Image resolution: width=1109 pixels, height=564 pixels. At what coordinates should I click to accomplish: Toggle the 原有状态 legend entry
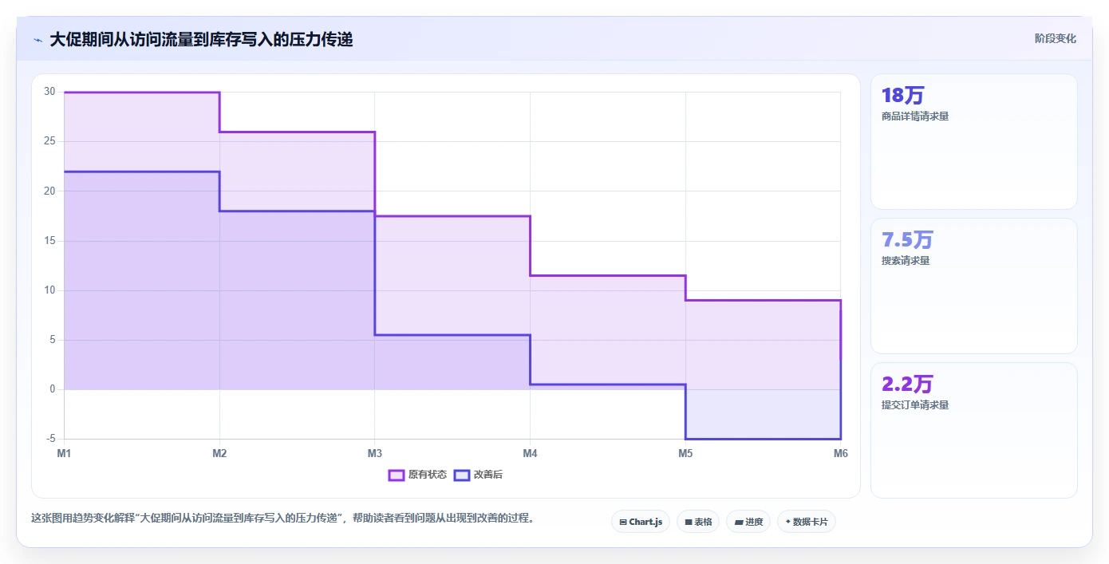417,475
